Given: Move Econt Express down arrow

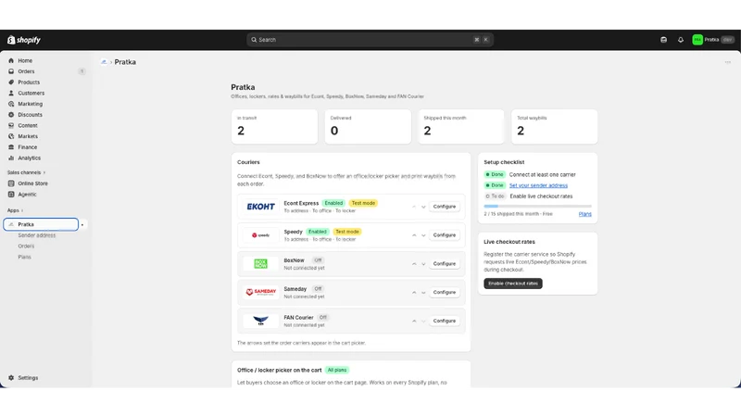Looking at the screenshot, I should tap(423, 207).
